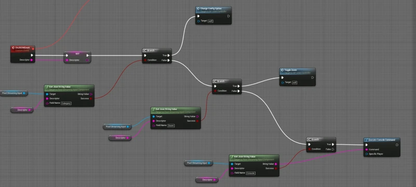
Task: Click True pin on Branch feeding Toggle Zoom
Action: point(239,86)
